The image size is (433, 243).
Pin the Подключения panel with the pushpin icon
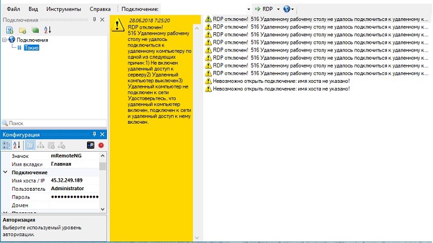pyautogui.click(x=94, y=19)
